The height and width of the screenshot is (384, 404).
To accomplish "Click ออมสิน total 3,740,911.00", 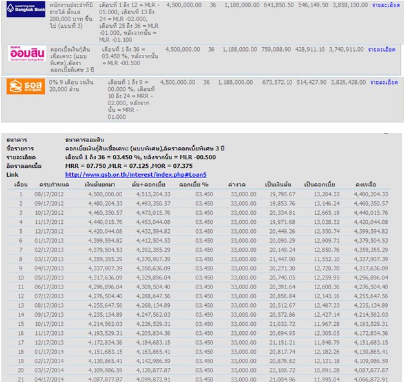I will [x=346, y=50].
